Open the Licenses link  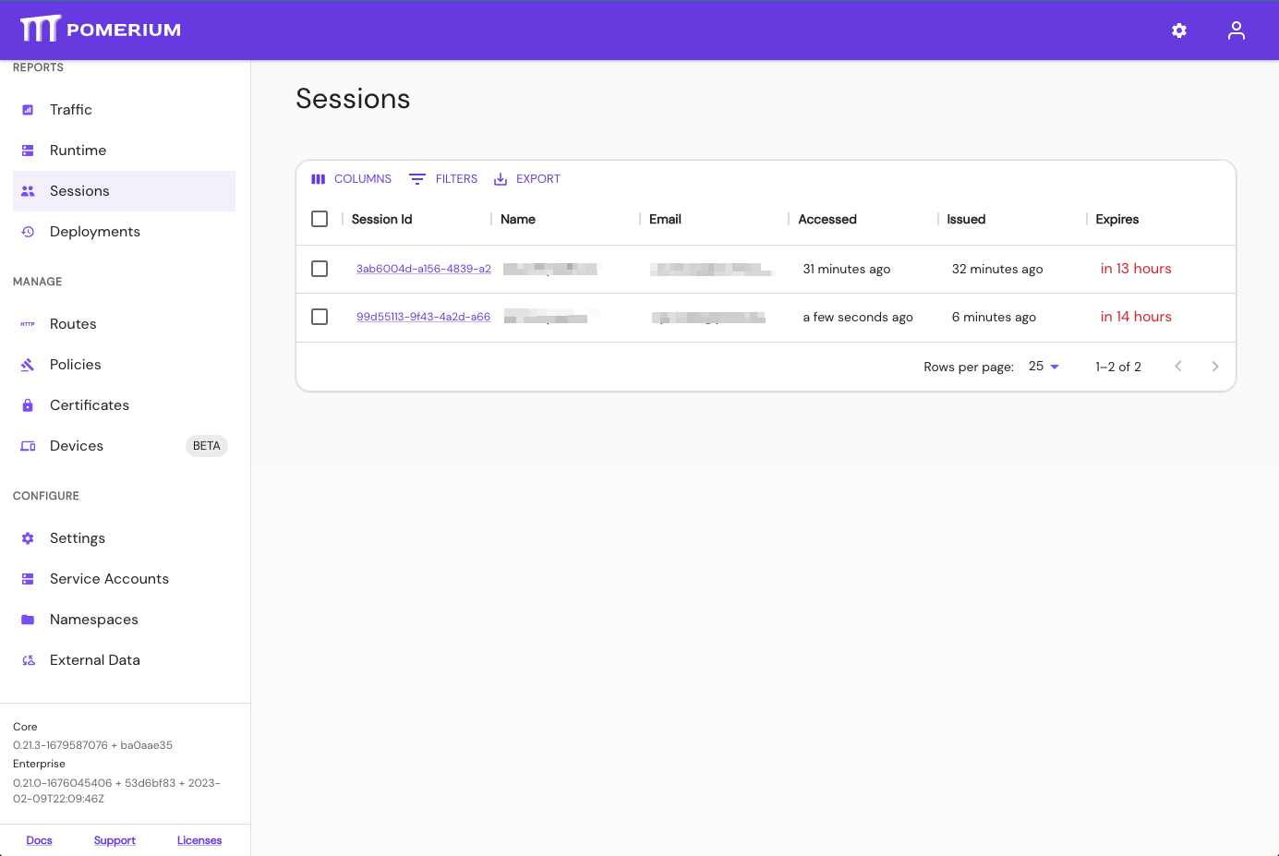point(199,840)
